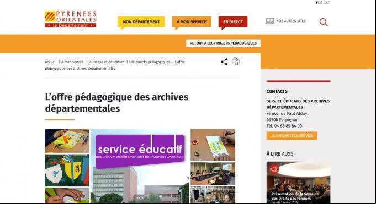The image size is (376, 204).
Task: Click Retour à les projets pédagogiques button
Action: coord(223,43)
